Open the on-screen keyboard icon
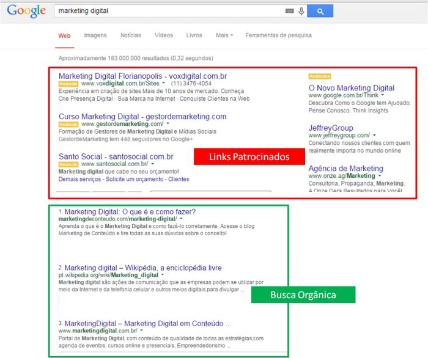This screenshot has width=428, height=358. [x=289, y=11]
